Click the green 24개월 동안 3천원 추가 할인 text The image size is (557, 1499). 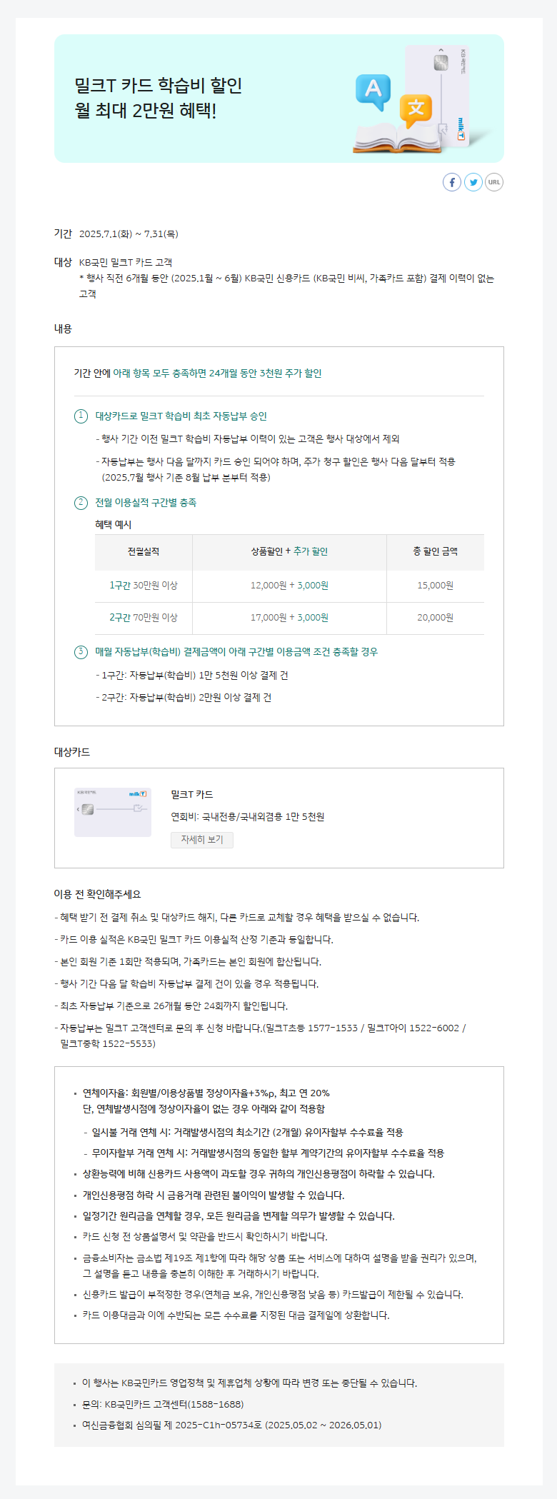click(x=265, y=374)
